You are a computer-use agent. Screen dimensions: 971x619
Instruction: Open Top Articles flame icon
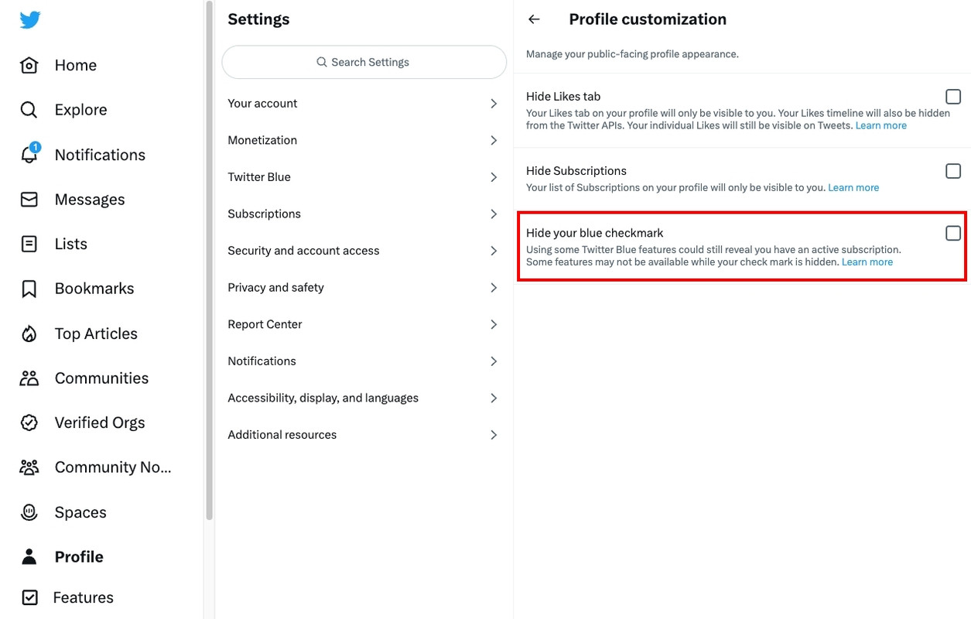click(29, 333)
